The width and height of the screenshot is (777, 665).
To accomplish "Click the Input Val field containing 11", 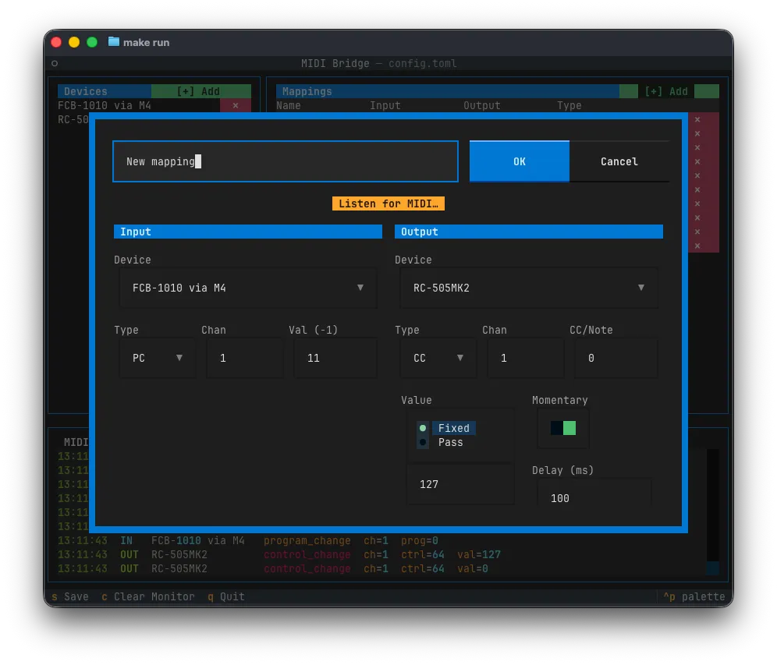I will (335, 358).
